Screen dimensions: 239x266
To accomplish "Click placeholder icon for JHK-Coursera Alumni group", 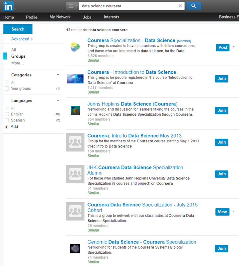I will coord(75,174).
